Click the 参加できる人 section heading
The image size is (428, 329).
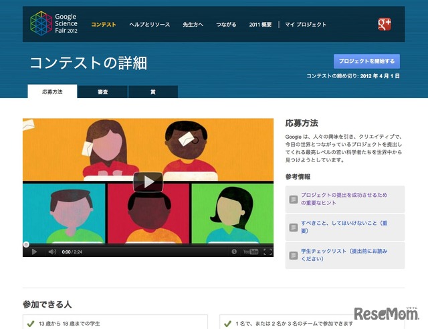[x=47, y=304]
